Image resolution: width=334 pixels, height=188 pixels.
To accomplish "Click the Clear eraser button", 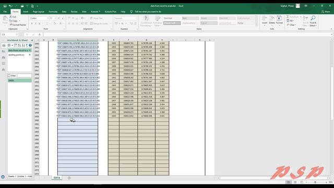I will [291, 25].
